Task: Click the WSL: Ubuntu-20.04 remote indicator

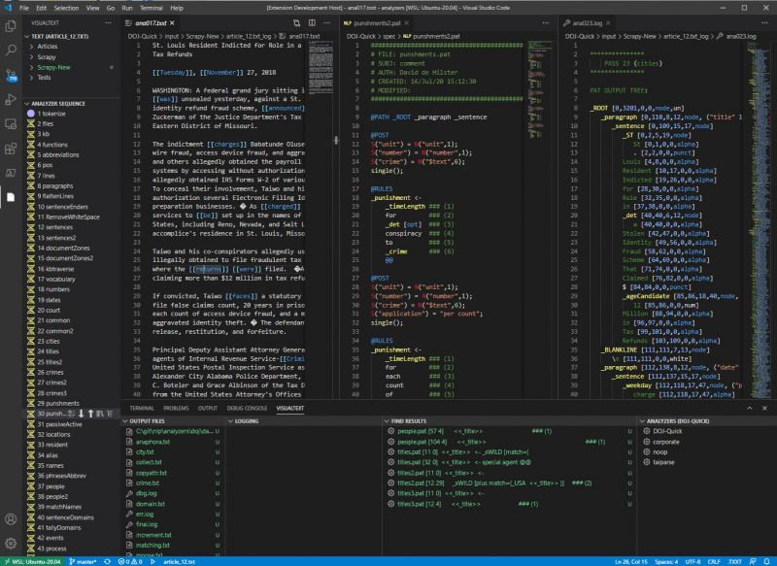Action: [33, 560]
